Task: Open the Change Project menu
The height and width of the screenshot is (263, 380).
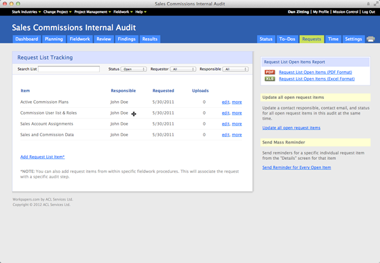Action: [x=58, y=12]
